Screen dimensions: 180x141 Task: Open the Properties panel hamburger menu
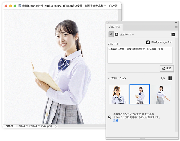click(176, 27)
